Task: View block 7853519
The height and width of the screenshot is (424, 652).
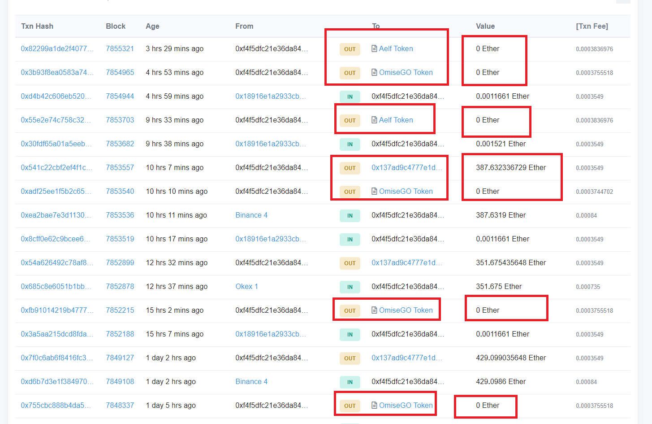Action: click(120, 239)
